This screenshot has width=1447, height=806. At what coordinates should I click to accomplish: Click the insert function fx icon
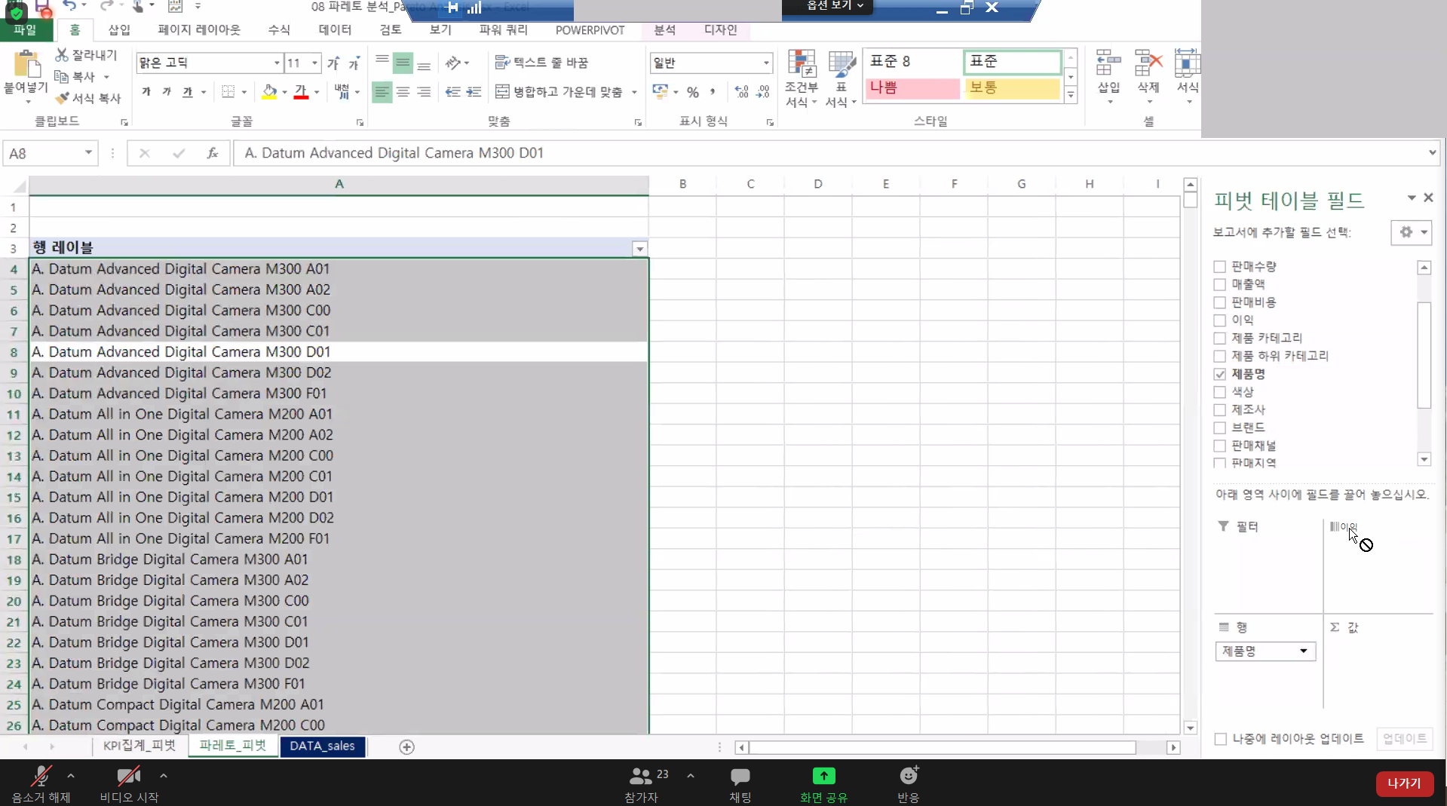213,153
